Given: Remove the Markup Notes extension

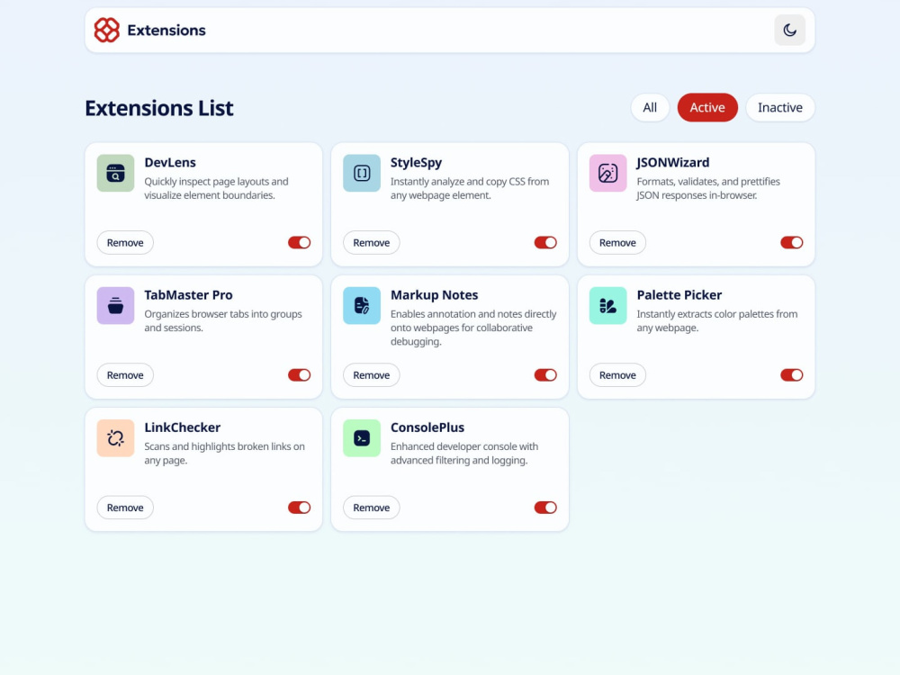Looking at the screenshot, I should click(x=372, y=374).
